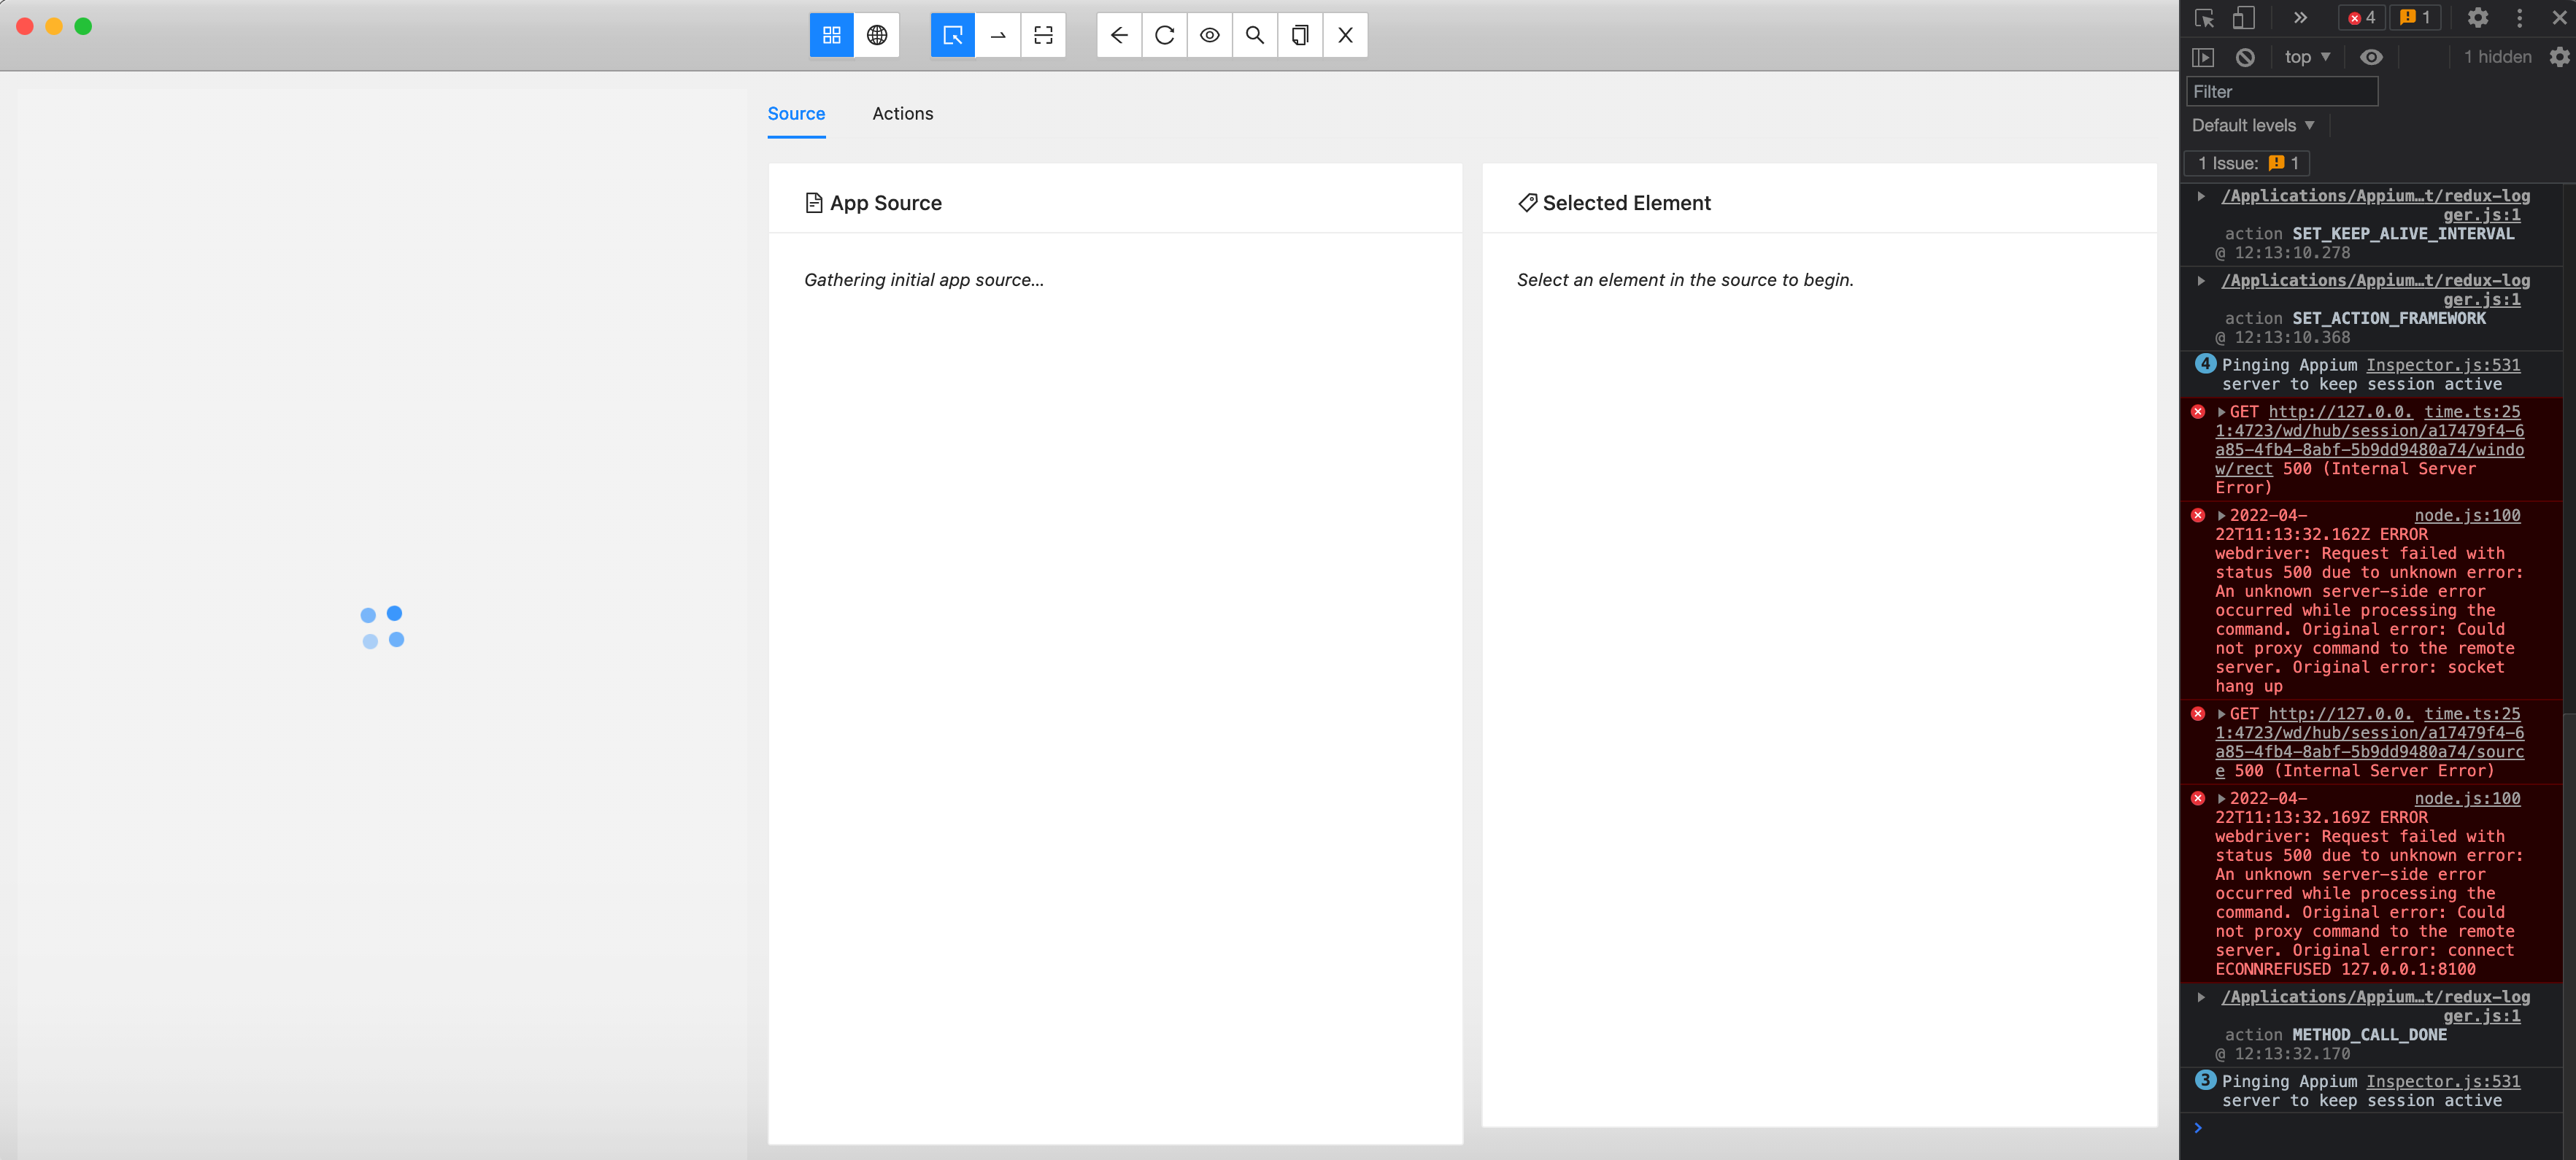Expand SET_KEEP_ALIVE_INTERVAL log entry

[x=2201, y=197]
